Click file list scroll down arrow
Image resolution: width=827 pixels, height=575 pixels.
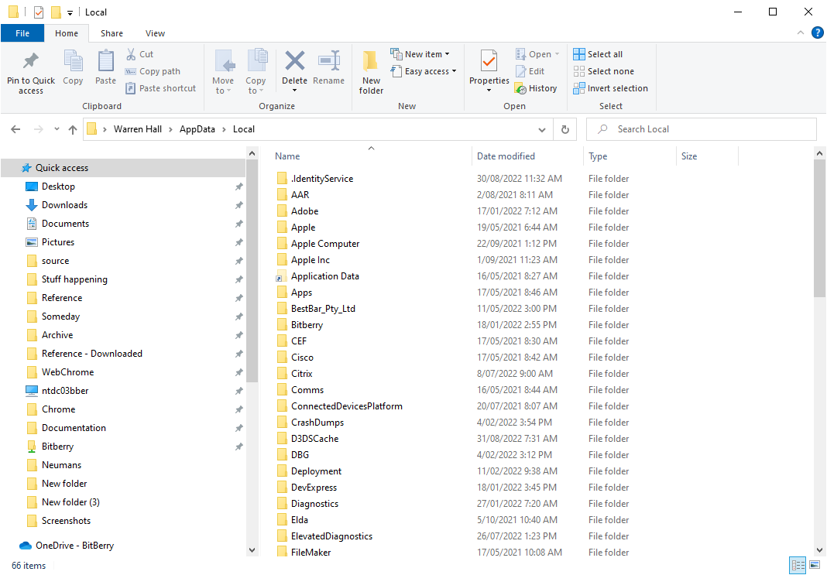click(819, 549)
